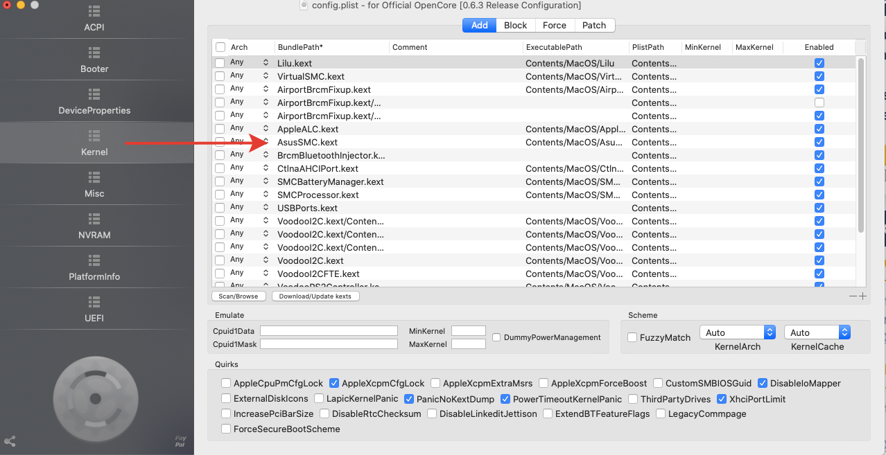Viewport: 886px width, 455px height.
Task: Open the NVRAM section icon
Action: 94,219
